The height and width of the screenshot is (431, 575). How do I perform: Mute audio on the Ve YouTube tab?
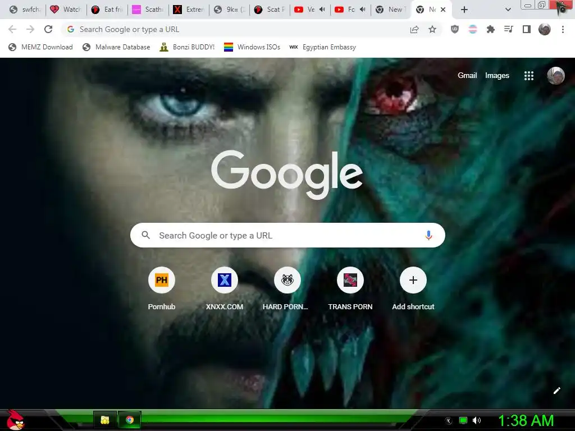[x=322, y=10]
